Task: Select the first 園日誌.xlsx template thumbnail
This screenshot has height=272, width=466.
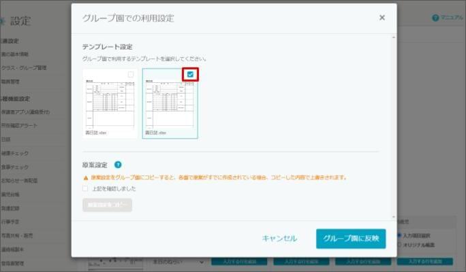Action: click(110, 103)
